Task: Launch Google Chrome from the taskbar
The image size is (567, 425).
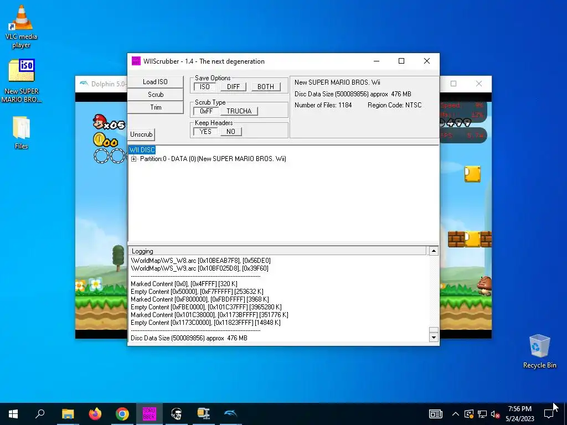Action: pyautogui.click(x=122, y=414)
